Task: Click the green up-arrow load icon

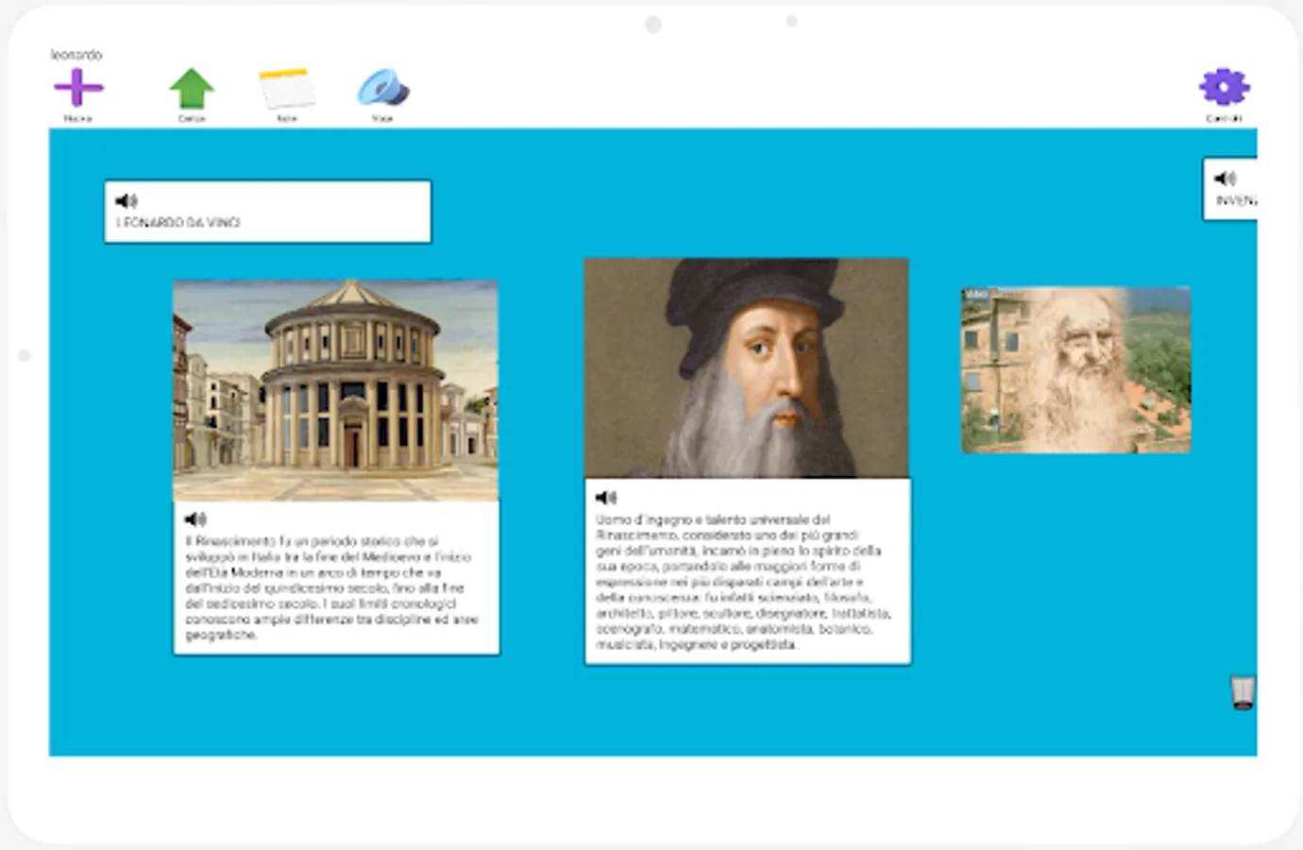Action: coord(192,89)
